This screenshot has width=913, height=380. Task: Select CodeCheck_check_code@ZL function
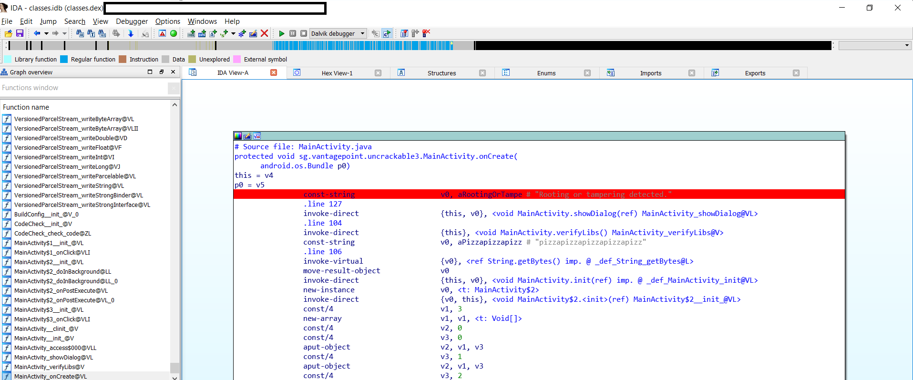[x=52, y=233]
